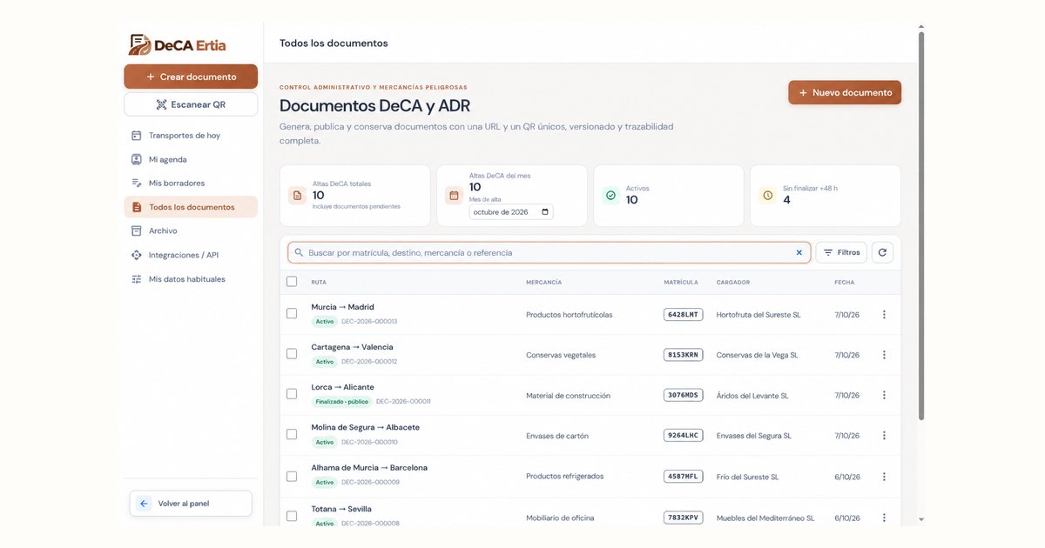Click license plate badge 9264LHC
This screenshot has height=548, width=1045.
click(x=683, y=436)
